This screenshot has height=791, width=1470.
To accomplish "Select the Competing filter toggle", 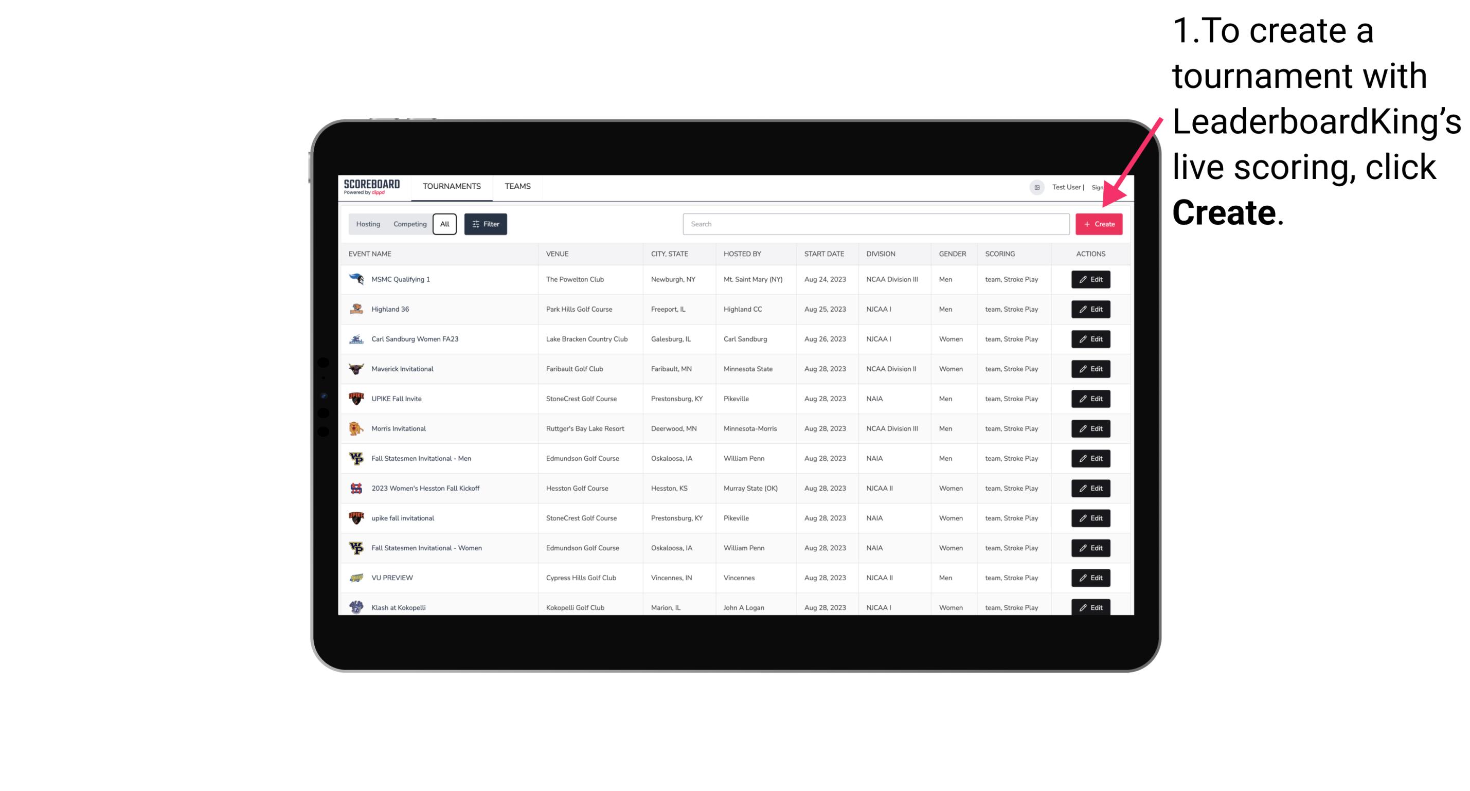I will [x=408, y=224].
